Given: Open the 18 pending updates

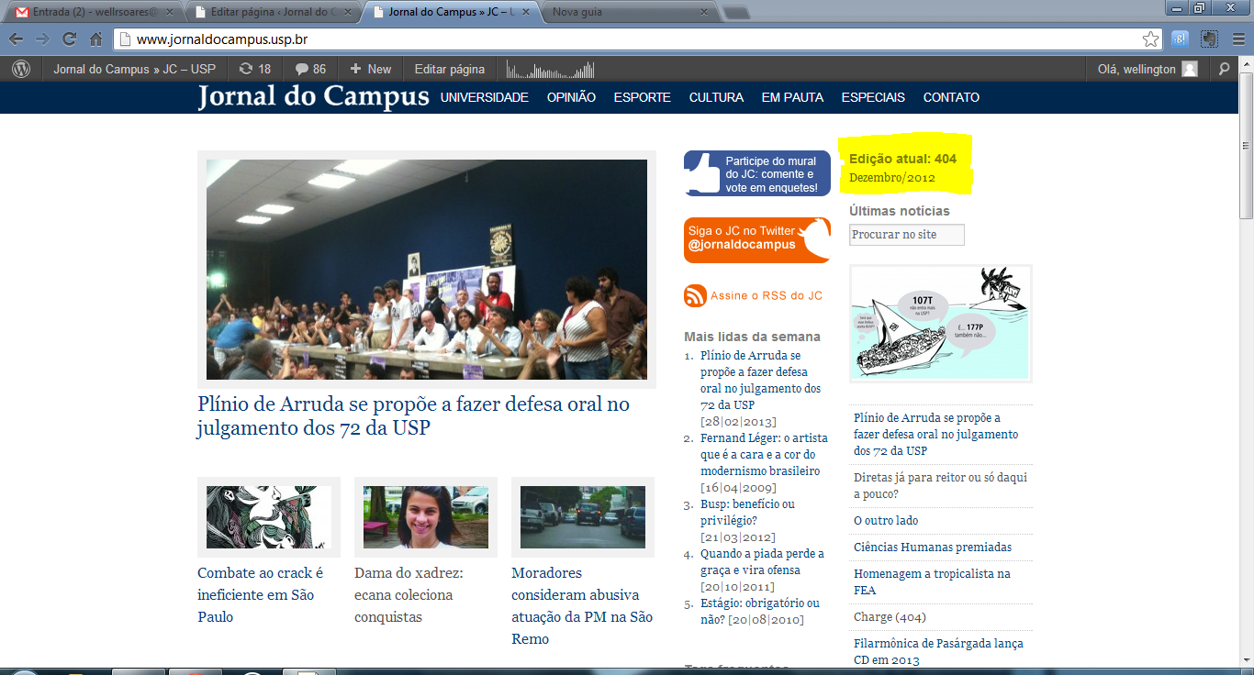Looking at the screenshot, I should pos(254,69).
